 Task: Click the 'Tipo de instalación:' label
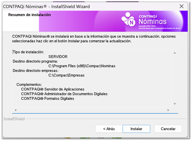point(28,52)
